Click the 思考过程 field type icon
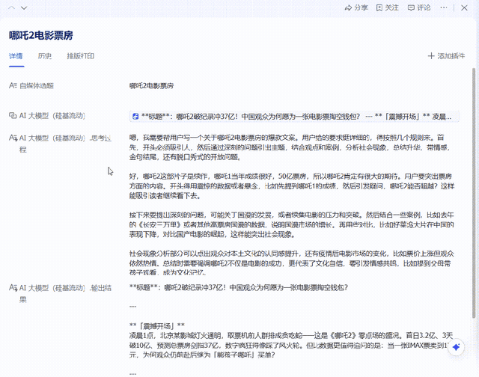The width and height of the screenshot is (479, 377). click(13, 138)
